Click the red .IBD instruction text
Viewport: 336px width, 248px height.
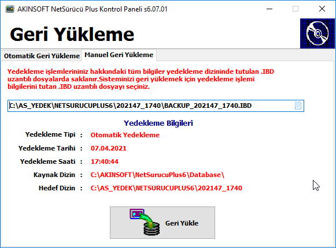(x=141, y=79)
